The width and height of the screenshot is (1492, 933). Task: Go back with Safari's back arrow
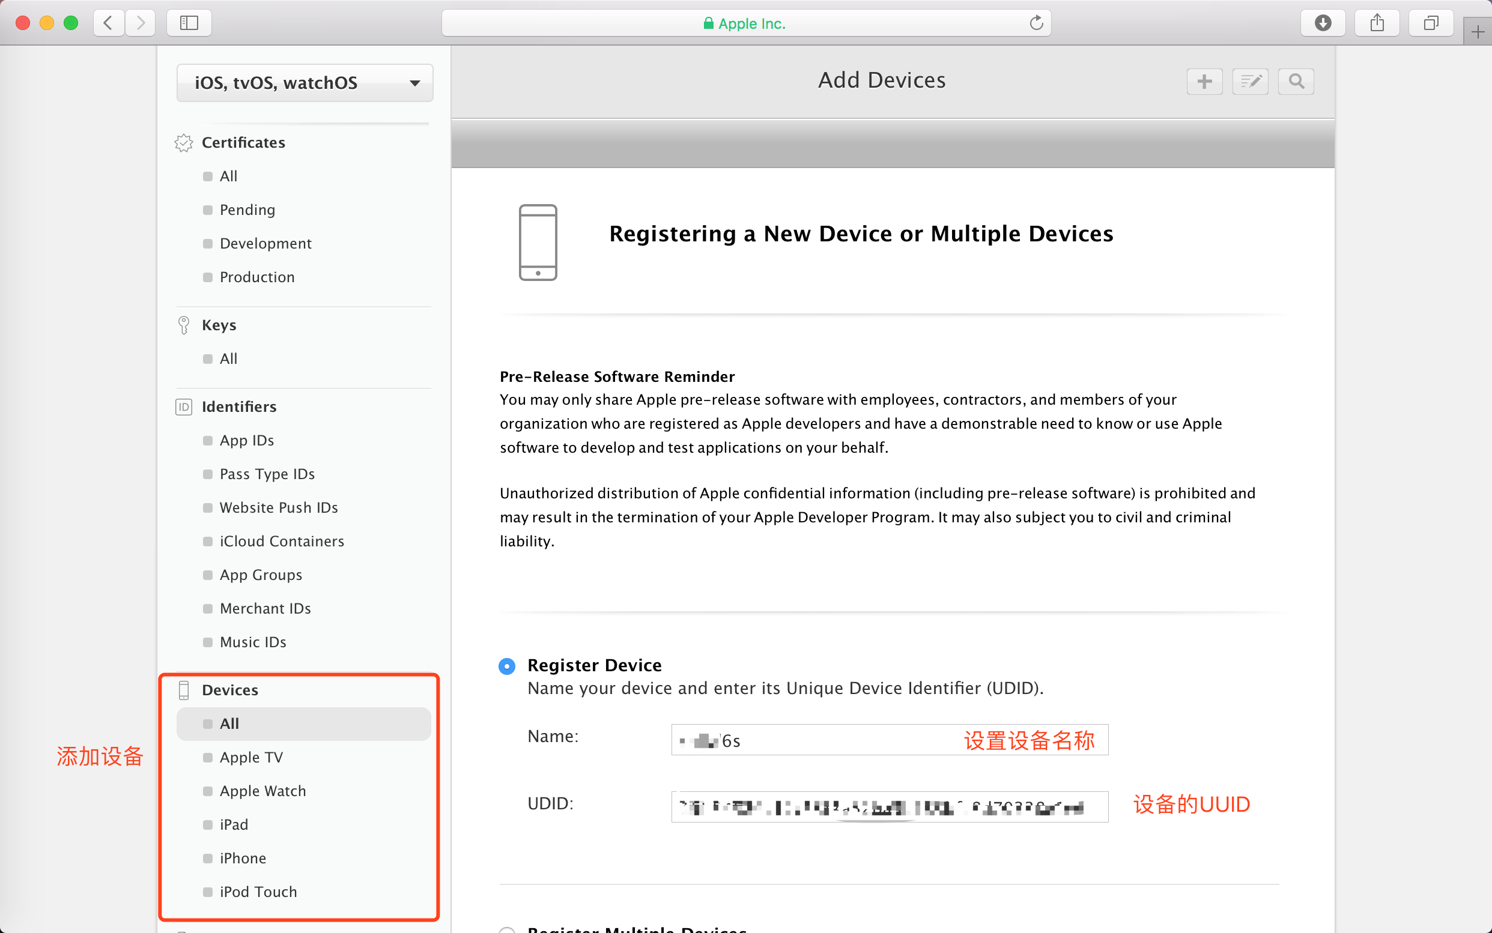point(108,23)
